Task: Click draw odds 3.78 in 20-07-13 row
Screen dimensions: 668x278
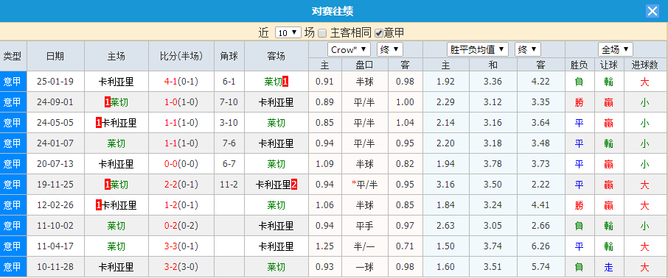Action: pos(493,164)
